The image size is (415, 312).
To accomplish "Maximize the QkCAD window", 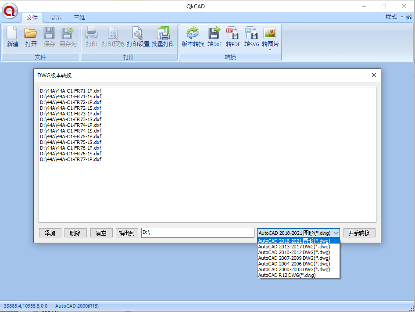I will coord(384,6).
